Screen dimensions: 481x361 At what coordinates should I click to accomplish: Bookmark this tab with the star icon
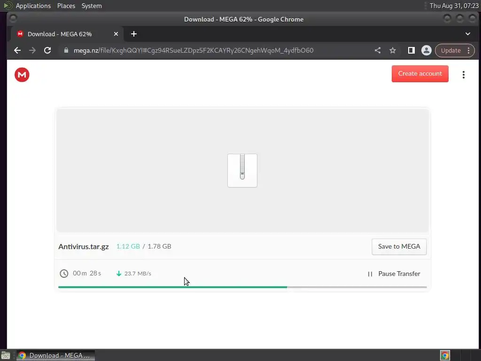point(393,50)
